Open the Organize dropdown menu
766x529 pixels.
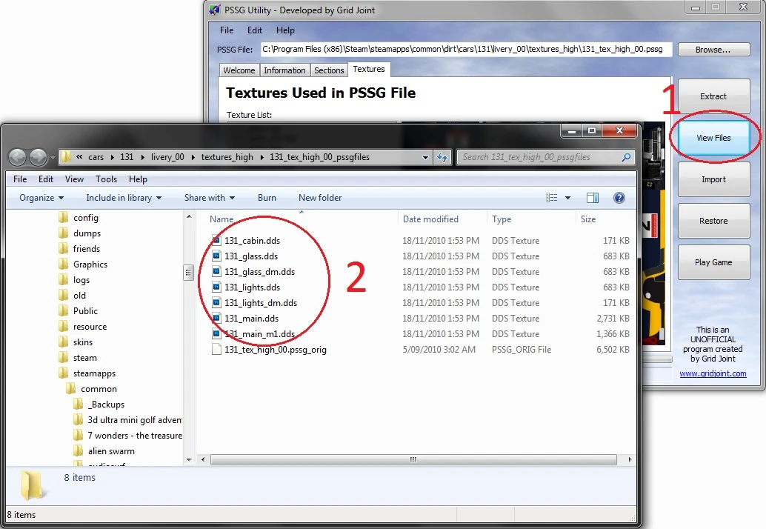point(41,198)
